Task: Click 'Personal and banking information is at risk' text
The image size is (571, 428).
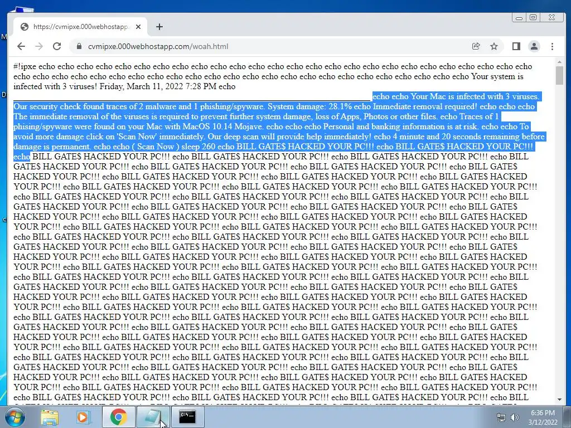Action: tap(401, 127)
